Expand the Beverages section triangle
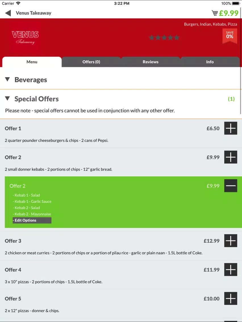Viewport: 242px width, 322px height. tap(7, 79)
